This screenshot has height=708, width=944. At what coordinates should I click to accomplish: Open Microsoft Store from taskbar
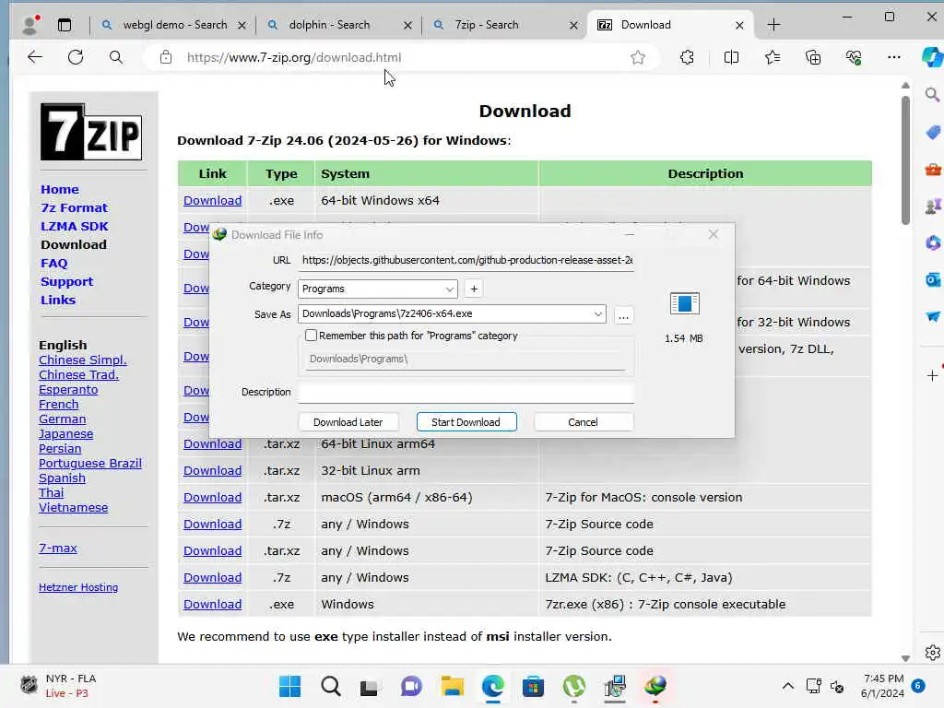point(534,686)
